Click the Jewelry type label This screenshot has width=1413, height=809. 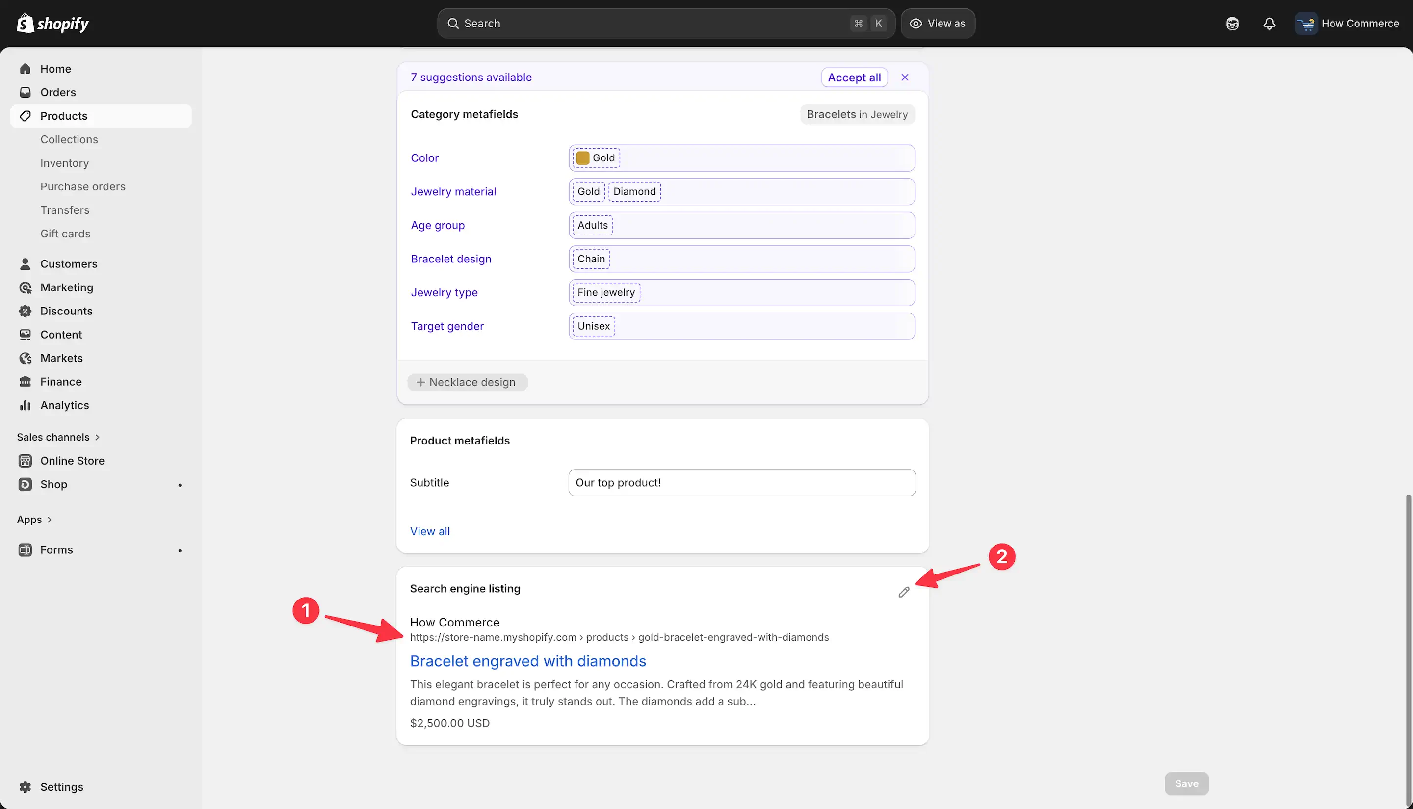coord(444,293)
